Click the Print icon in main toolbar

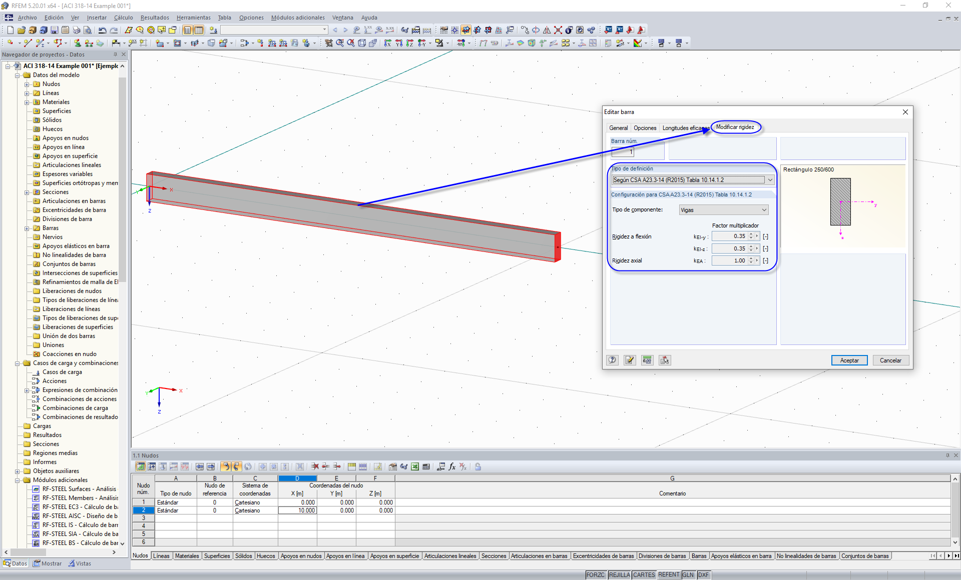[x=76, y=30]
